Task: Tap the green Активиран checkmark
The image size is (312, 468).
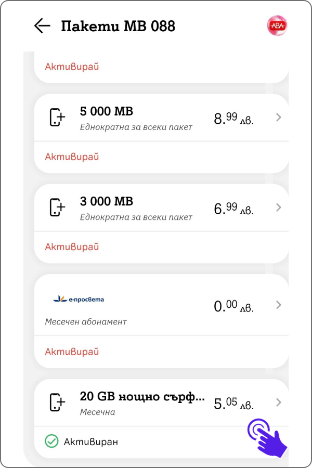Action: pos(51,441)
